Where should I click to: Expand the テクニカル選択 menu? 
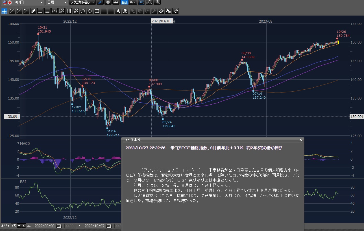coord(83,3)
